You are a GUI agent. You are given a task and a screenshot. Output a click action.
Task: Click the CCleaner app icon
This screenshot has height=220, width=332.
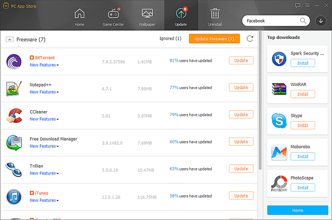tap(14, 115)
